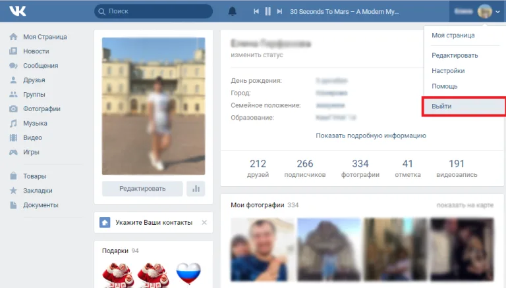506x288 pixels.
Task: Open Помощь from dropdown menu
Action: pos(445,86)
